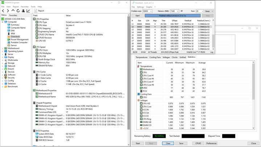Select Power Management in the tree
261x147 pixels.
click(19, 40)
